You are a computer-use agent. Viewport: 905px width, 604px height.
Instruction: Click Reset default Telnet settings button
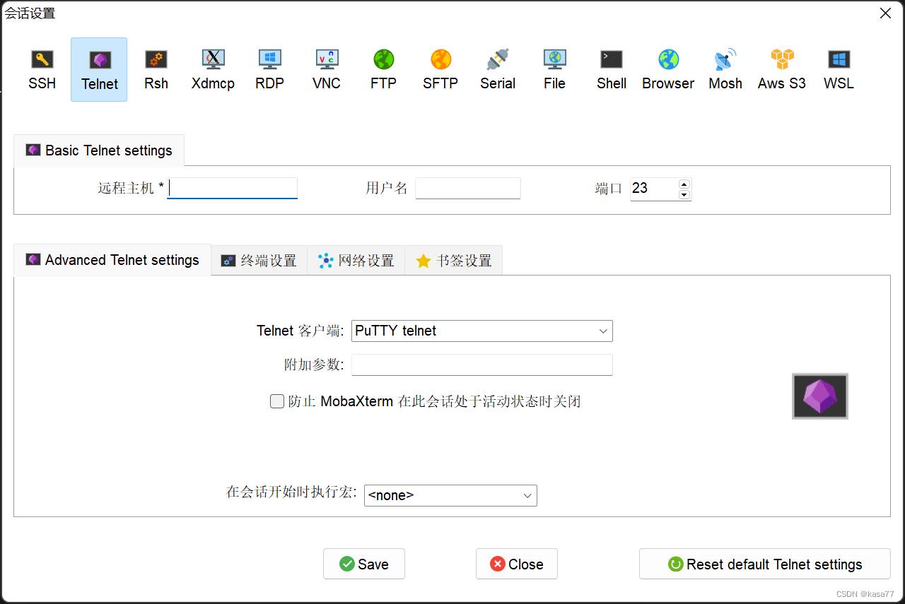765,564
